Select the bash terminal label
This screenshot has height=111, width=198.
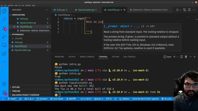(x=167, y=57)
